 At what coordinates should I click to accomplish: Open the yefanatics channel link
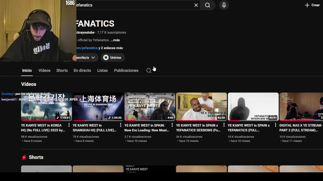(x=87, y=48)
